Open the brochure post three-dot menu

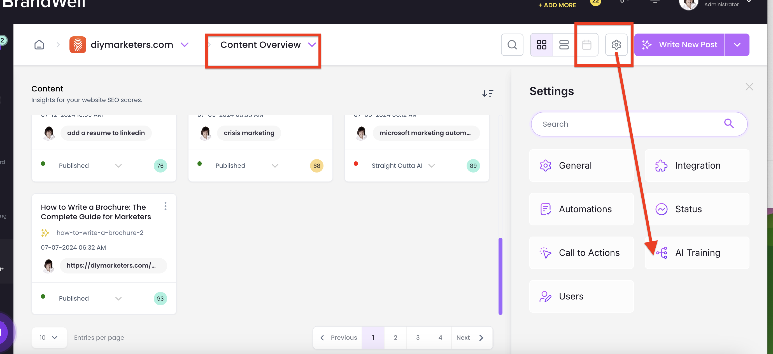165,206
